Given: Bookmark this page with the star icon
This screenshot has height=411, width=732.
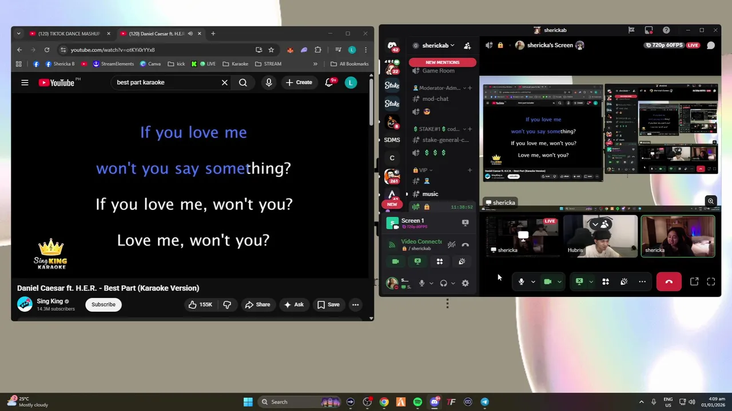Looking at the screenshot, I should pyautogui.click(x=271, y=50).
